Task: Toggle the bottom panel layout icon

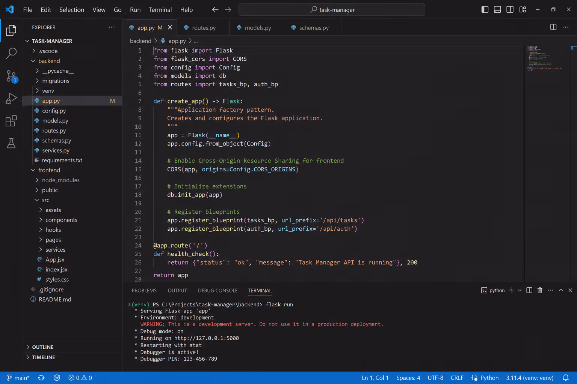Action: point(497,9)
